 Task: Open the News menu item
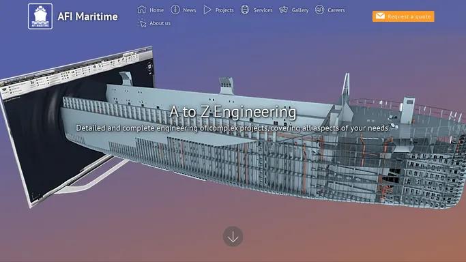189,10
